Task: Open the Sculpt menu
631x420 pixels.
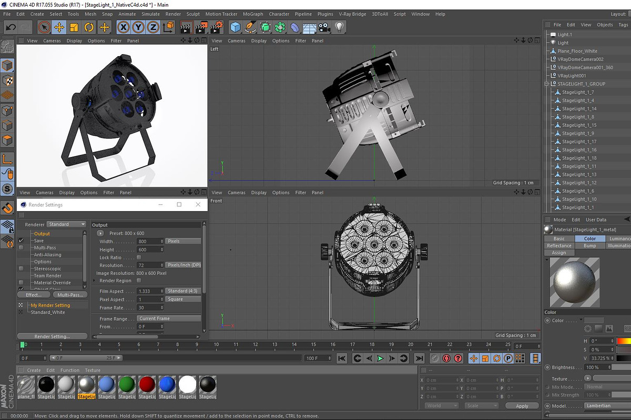Action: pyautogui.click(x=193, y=14)
